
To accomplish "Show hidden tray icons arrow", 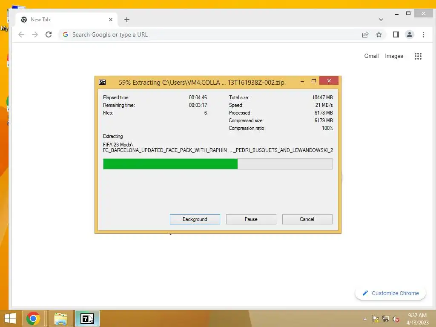I will [365, 319].
